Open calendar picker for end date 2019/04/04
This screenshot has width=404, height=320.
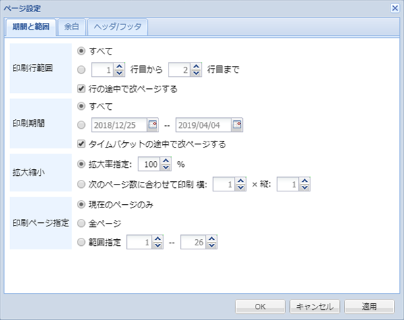(237, 125)
